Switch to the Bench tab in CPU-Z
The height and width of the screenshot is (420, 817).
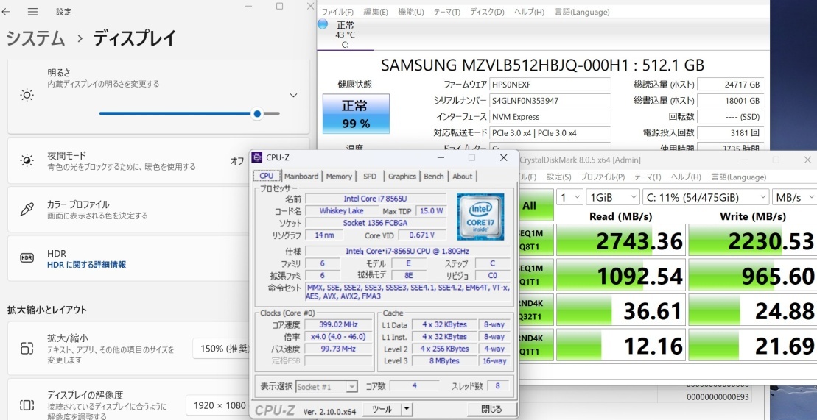[x=433, y=177]
